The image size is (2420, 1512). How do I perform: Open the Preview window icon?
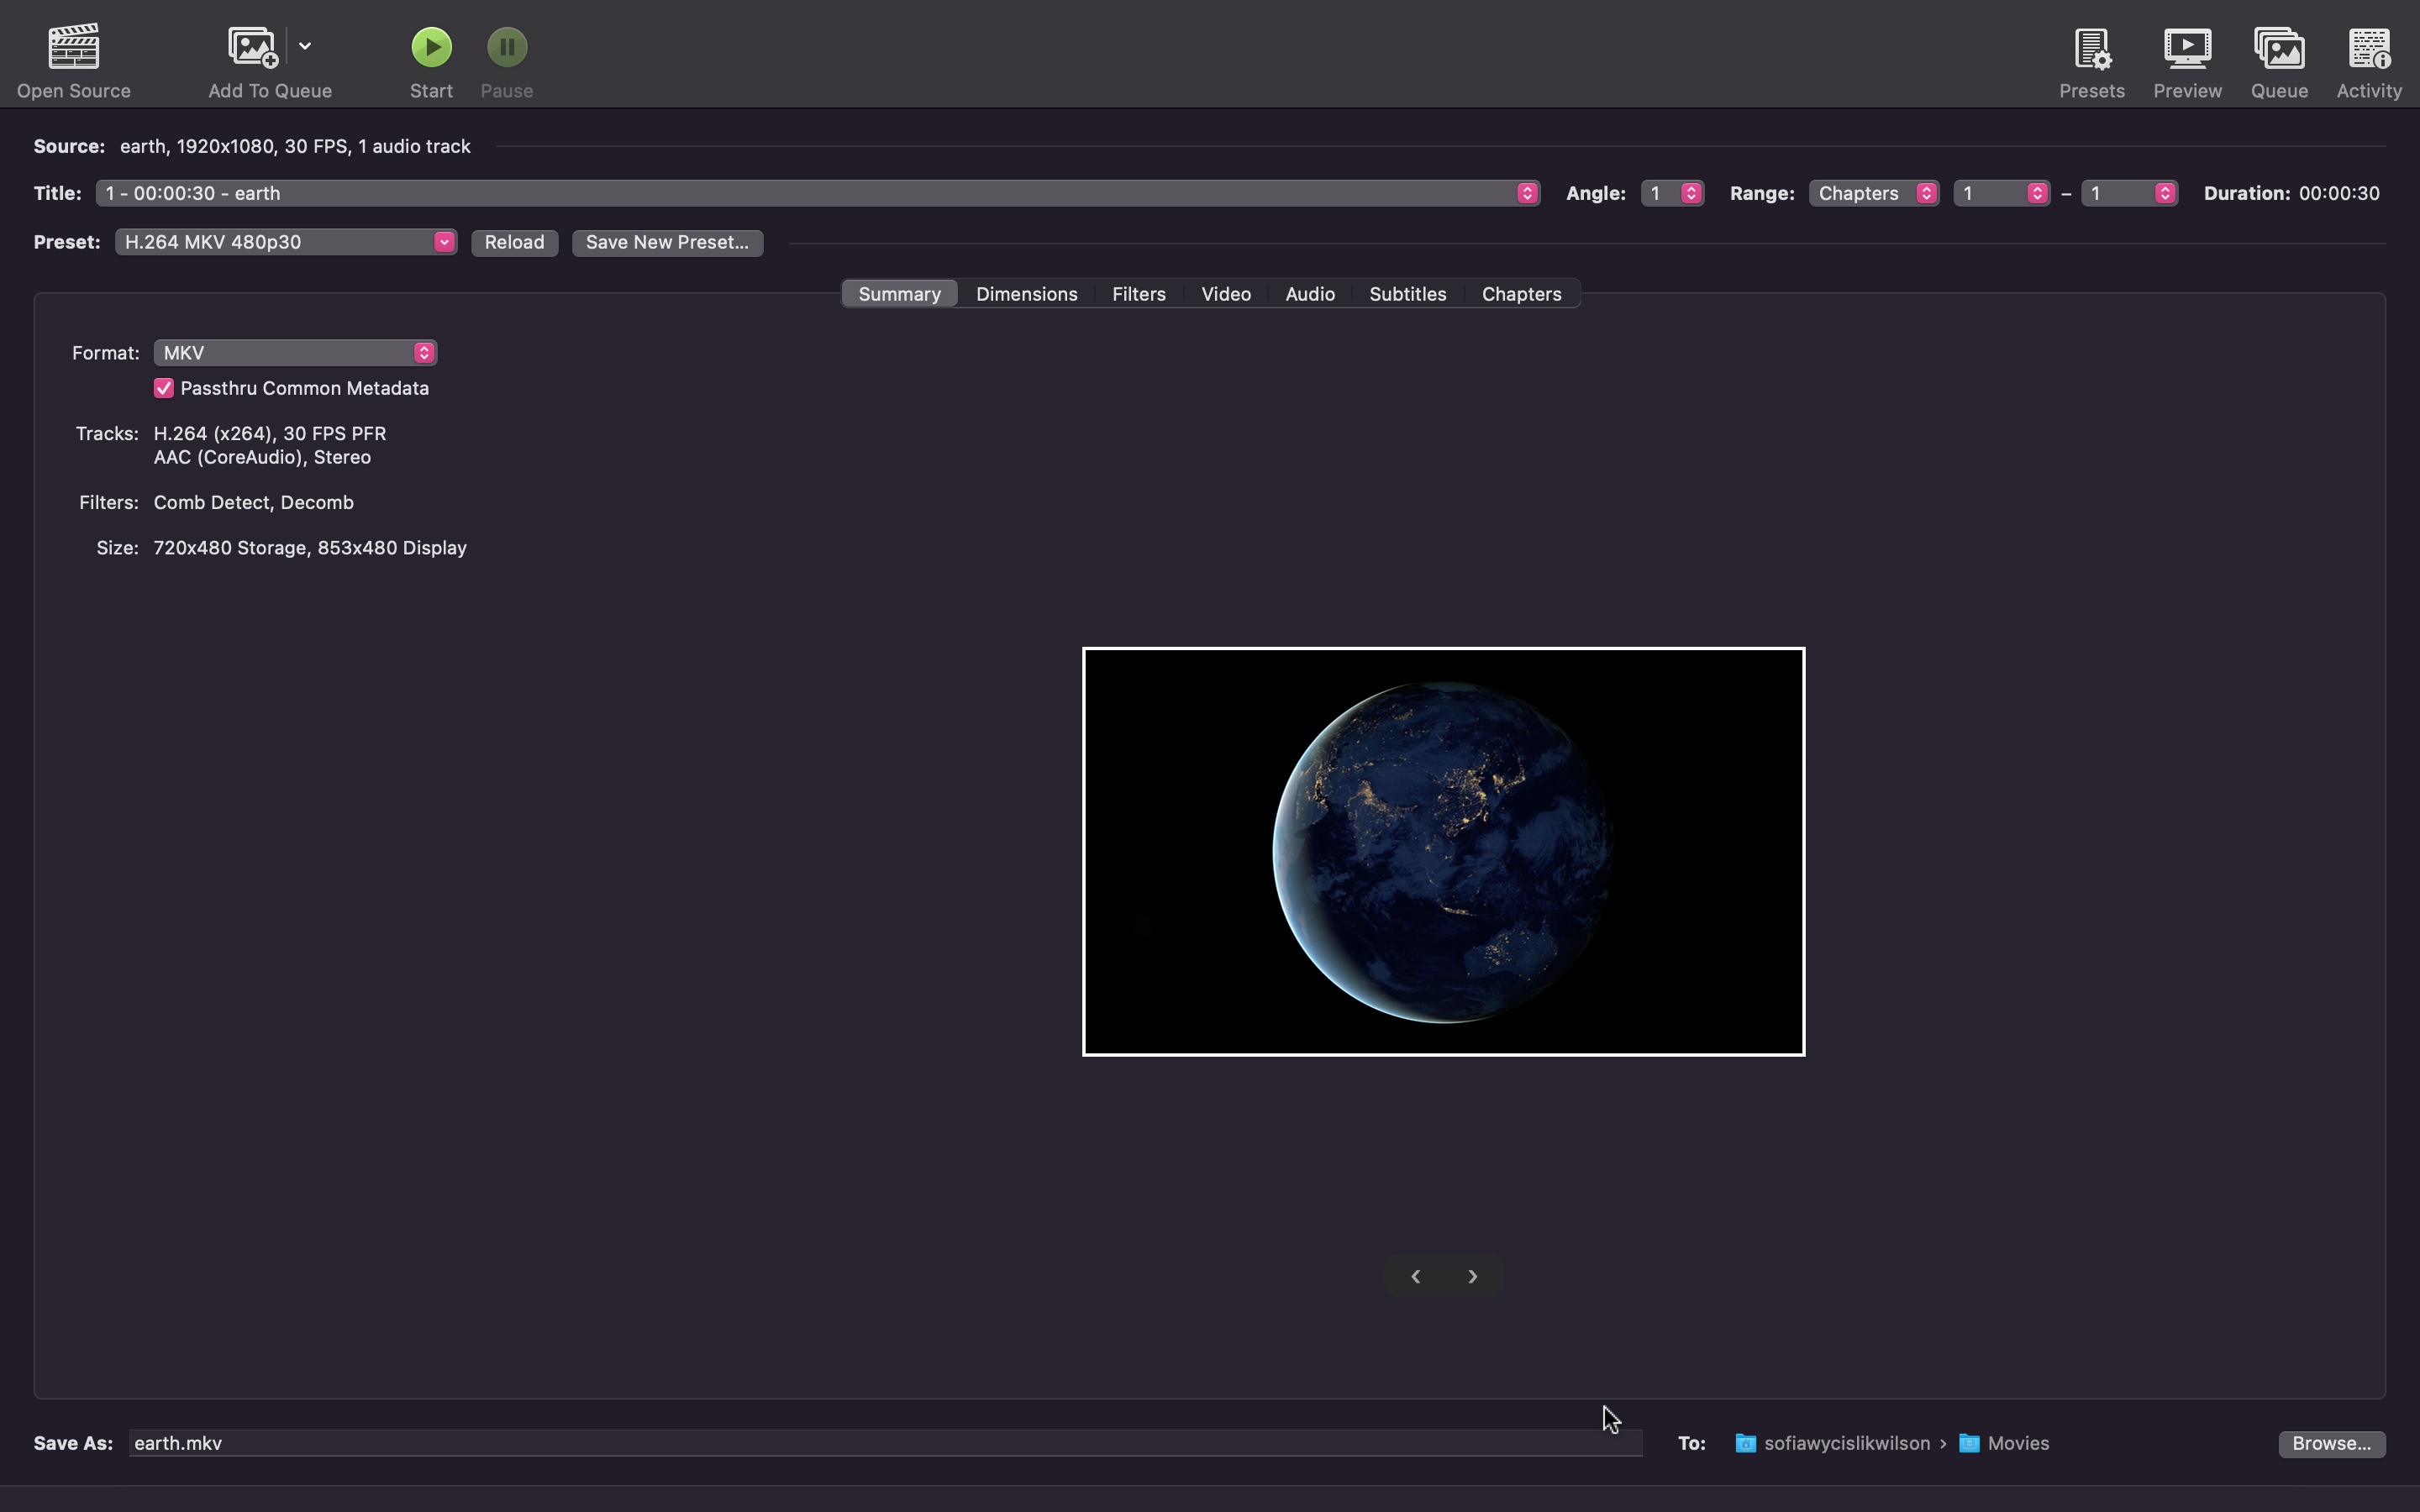[x=2187, y=48]
